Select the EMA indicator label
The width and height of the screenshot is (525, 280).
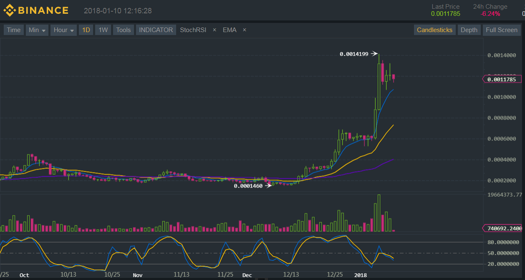point(230,30)
